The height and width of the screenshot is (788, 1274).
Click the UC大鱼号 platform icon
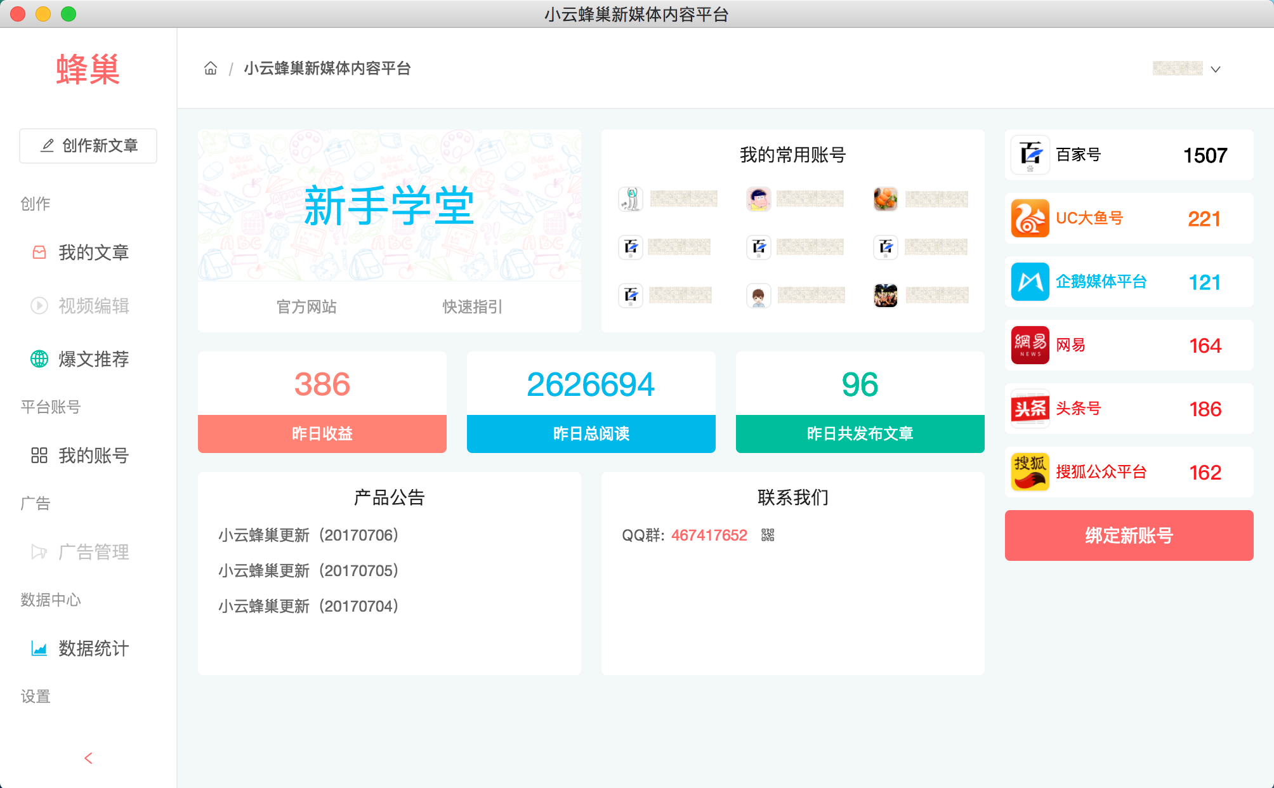tap(1030, 218)
